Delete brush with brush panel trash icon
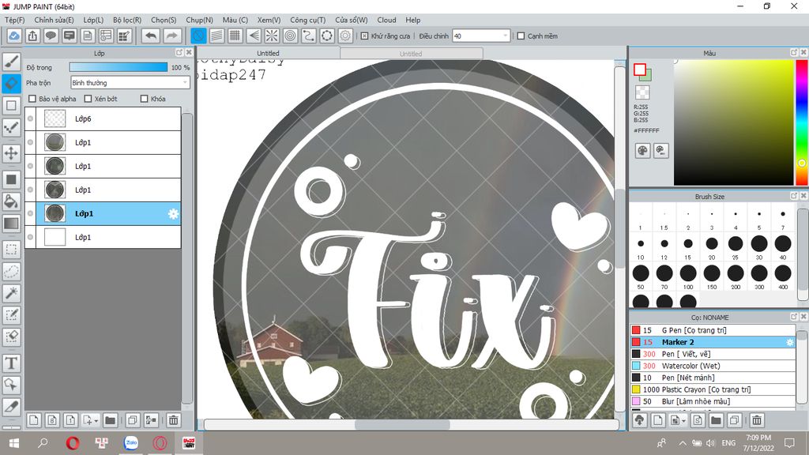 (x=757, y=420)
